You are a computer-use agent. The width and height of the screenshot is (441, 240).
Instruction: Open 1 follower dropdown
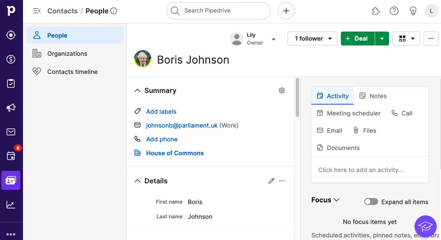click(313, 38)
